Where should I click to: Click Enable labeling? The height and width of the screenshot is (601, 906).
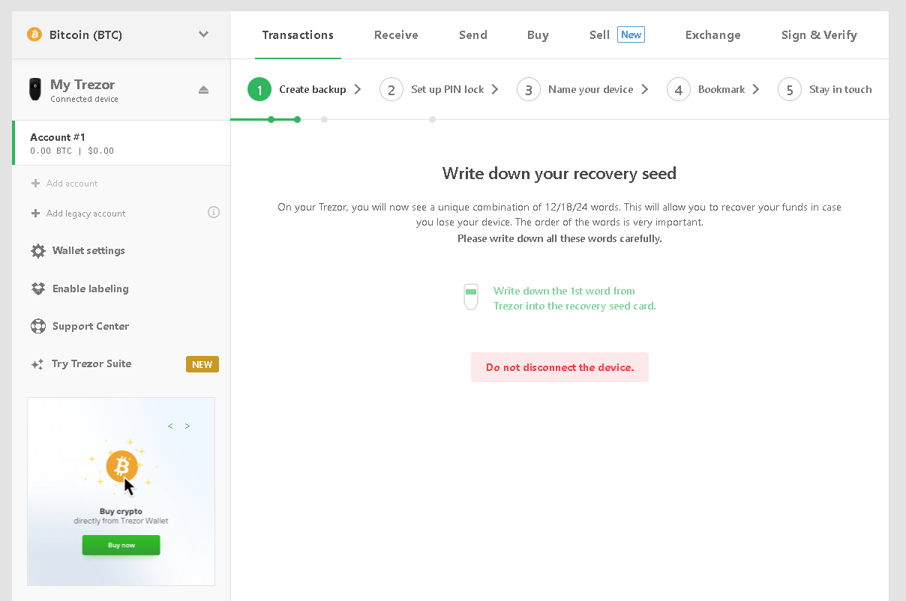[x=91, y=289]
